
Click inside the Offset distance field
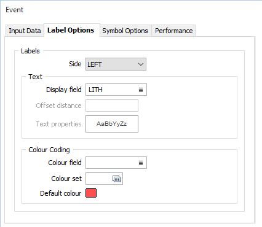pos(112,106)
